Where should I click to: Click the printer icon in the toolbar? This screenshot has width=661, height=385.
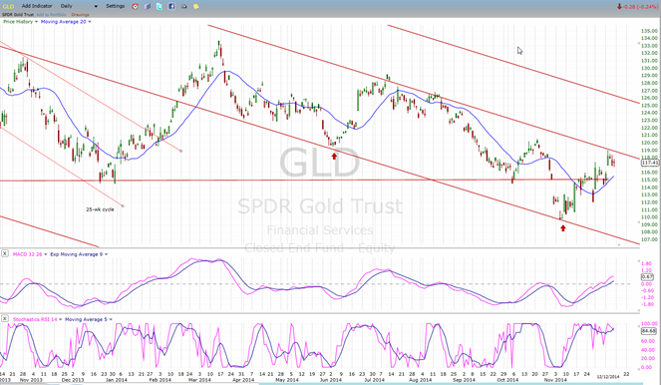[183, 6]
